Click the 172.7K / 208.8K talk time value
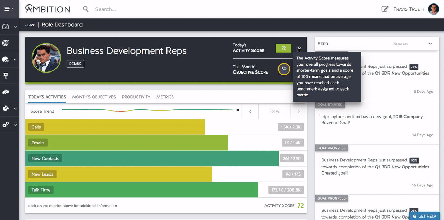Viewport: 444px width, 220px height. coord(286,190)
